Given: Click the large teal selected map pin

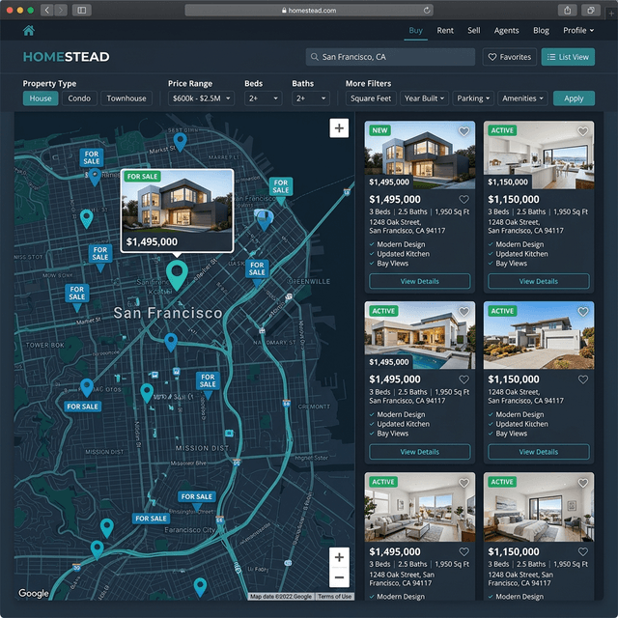Looking at the screenshot, I should (176, 273).
